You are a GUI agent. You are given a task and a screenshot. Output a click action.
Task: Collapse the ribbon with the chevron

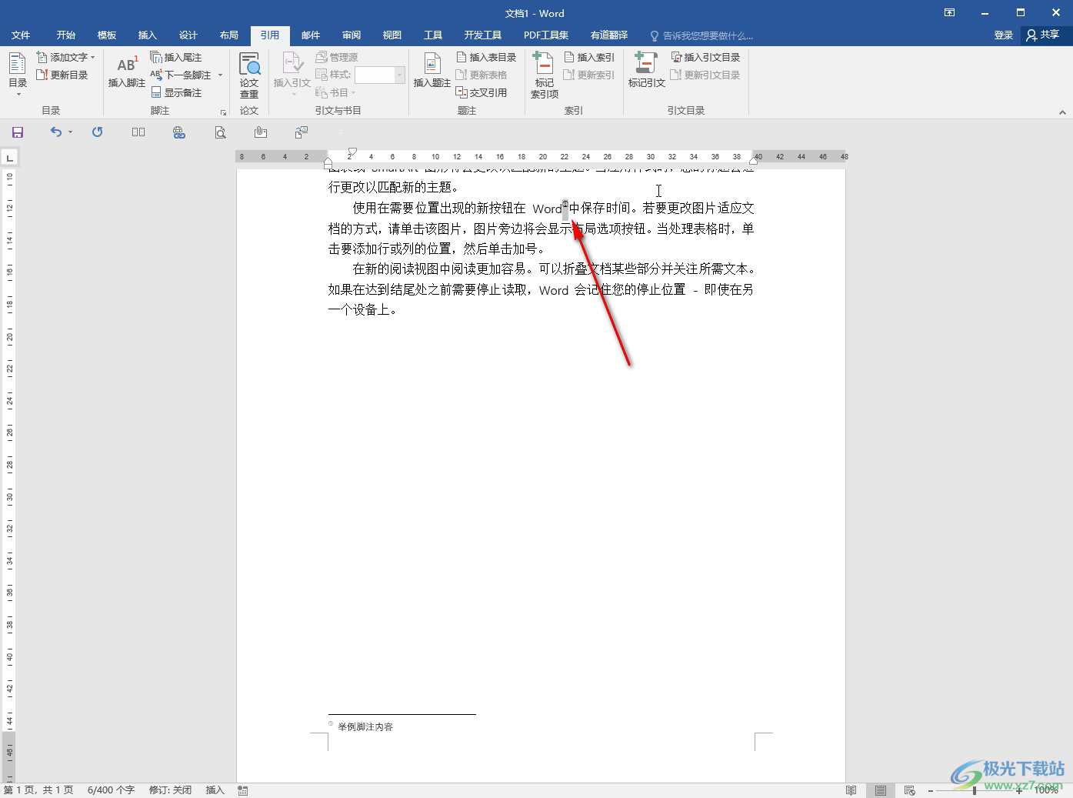1062,112
